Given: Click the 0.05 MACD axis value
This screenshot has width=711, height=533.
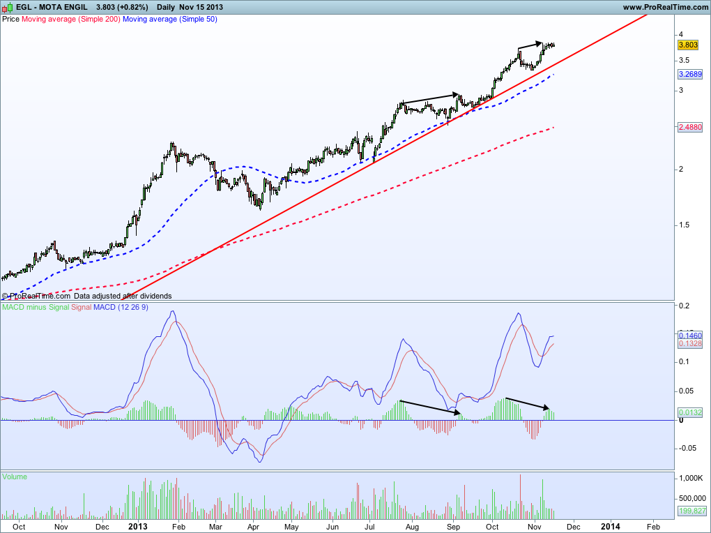Looking at the screenshot, I should point(686,391).
